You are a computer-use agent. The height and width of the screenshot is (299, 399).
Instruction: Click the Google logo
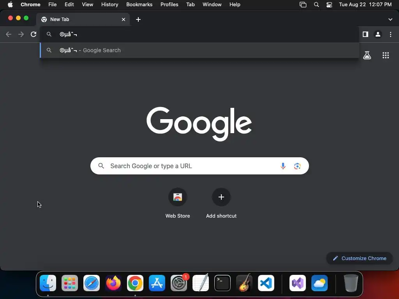[199, 124]
